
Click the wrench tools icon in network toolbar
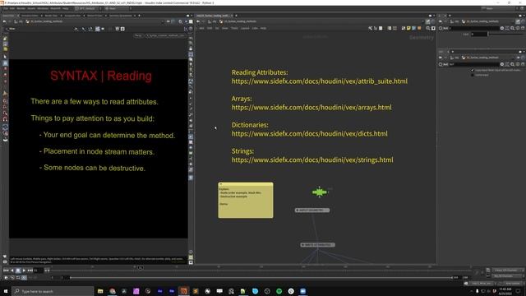pyautogui.click(x=371, y=28)
